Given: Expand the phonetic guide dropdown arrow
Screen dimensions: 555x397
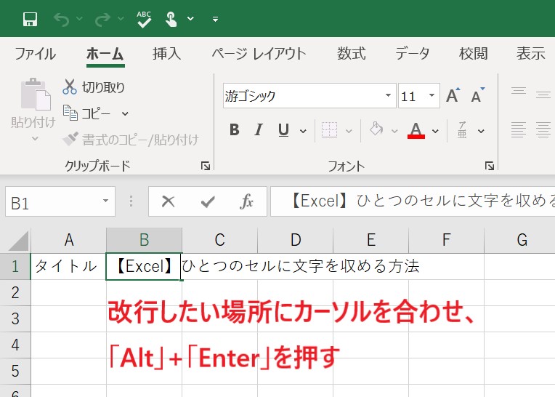Looking at the screenshot, I should click(481, 132).
